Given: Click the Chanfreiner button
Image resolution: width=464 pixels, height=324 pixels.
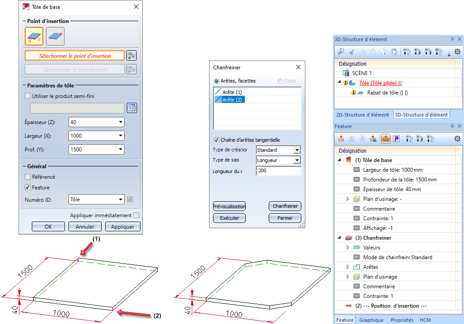Looking at the screenshot, I should [285, 206].
